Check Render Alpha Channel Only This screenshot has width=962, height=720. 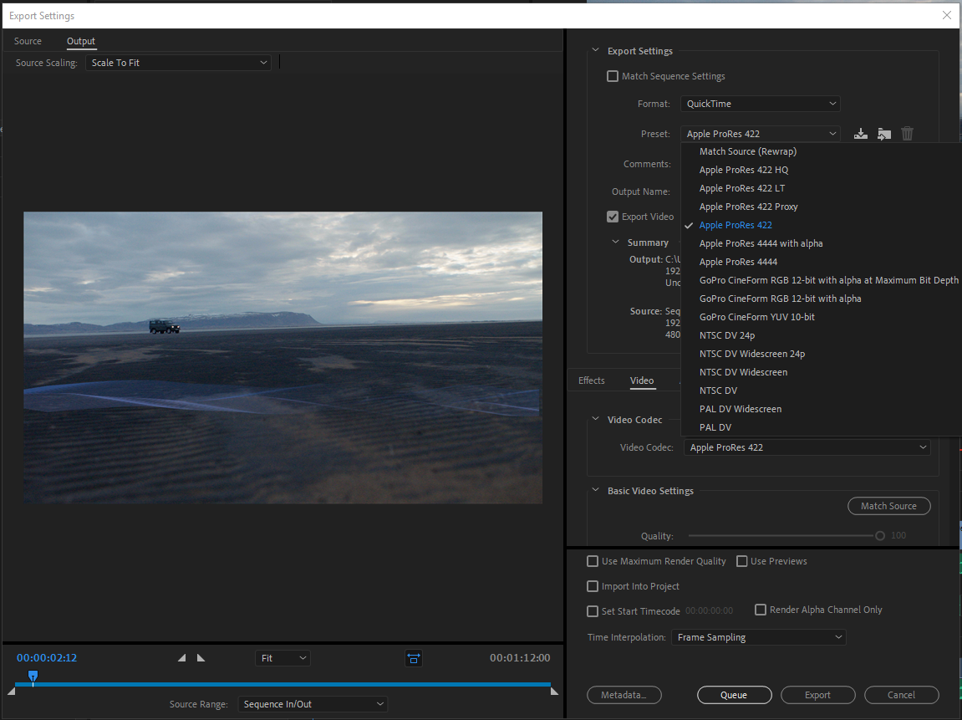click(x=761, y=610)
